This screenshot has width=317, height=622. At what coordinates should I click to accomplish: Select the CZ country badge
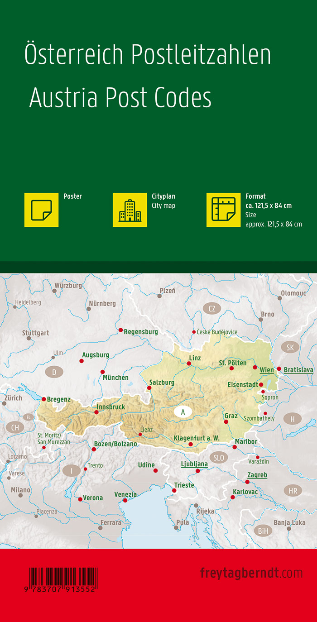(211, 309)
